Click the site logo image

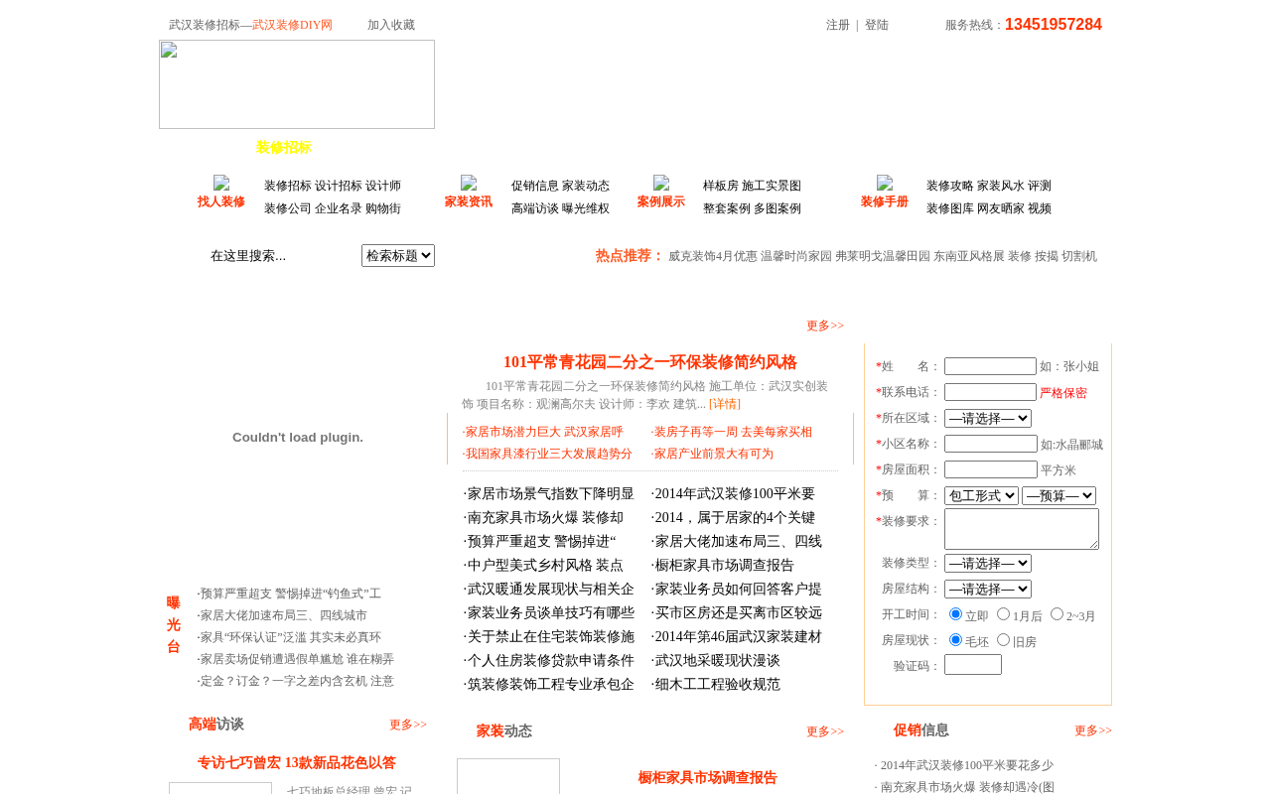point(297,84)
